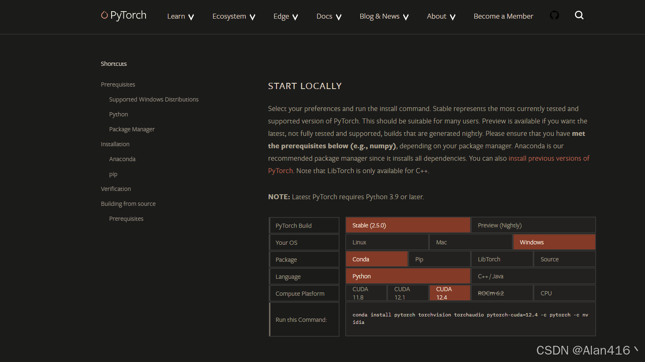Viewport: 645px width, 362px height.
Task: Click Become a Member link
Action: coord(503,16)
